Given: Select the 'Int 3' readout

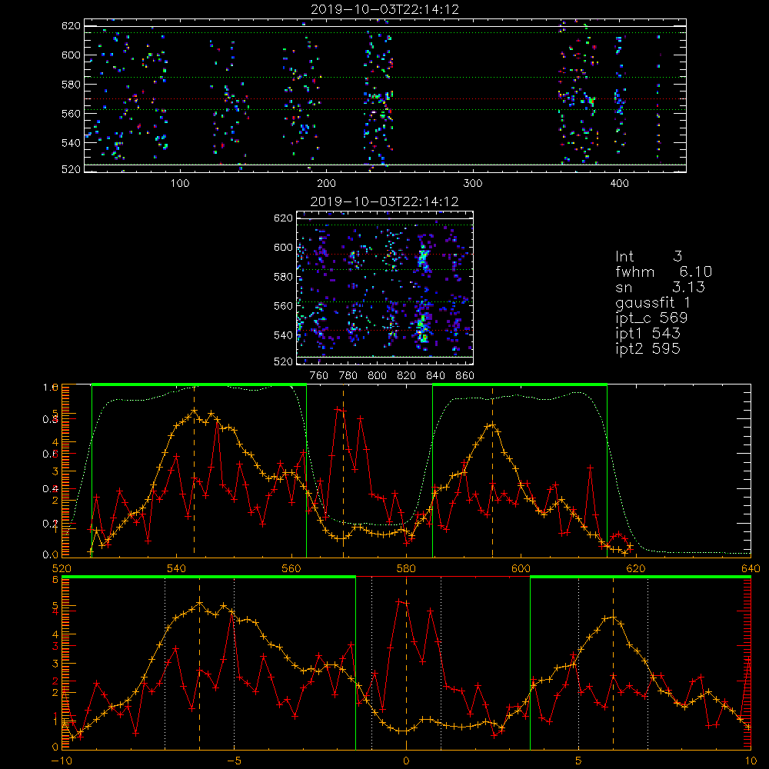Looking at the screenshot, I should (x=648, y=256).
